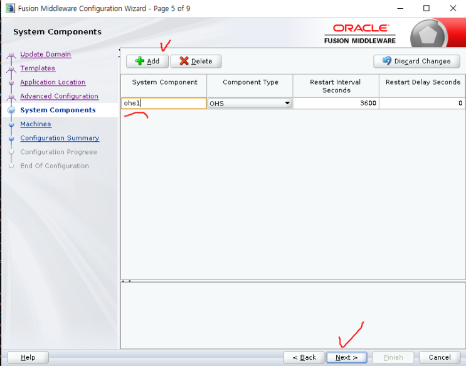Click the wizard application icon in the title bar
The width and height of the screenshot is (466, 366).
(10, 8)
